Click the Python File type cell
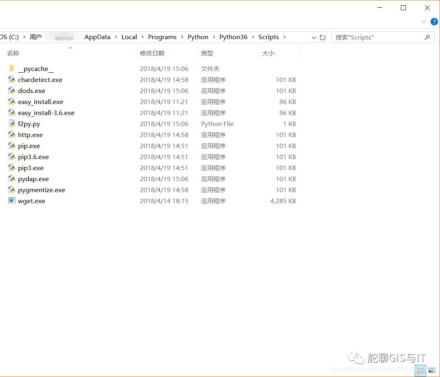440x377 pixels. (x=217, y=124)
